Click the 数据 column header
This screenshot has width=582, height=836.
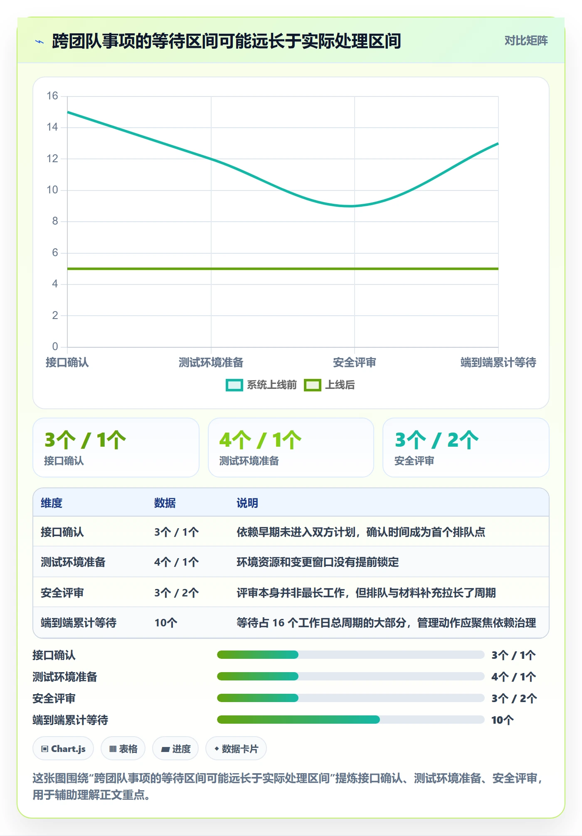coord(165,503)
